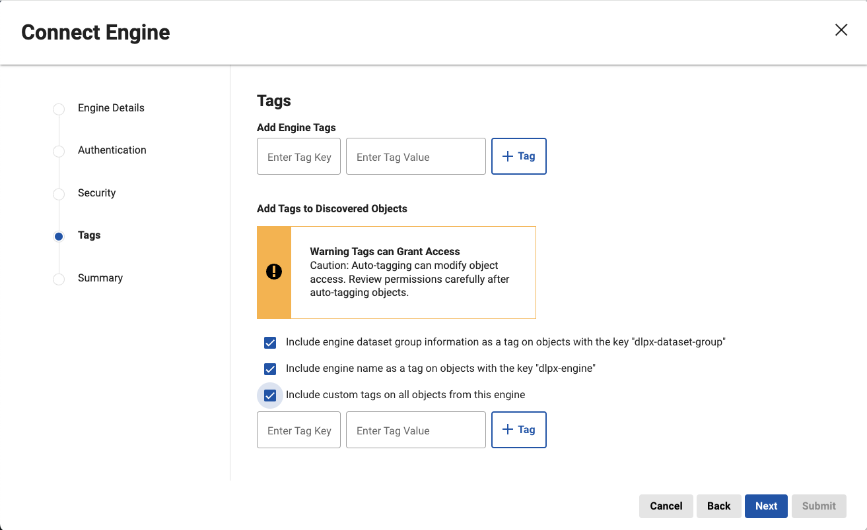Click the warning exclamation icon
Screen dimensions: 867x530
(x=274, y=272)
